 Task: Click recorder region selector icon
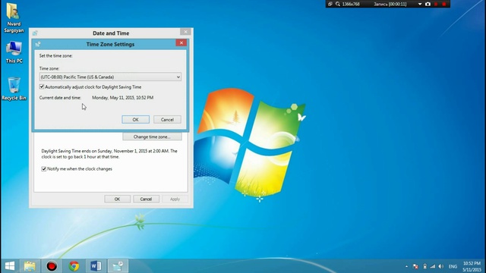pyautogui.click(x=330, y=4)
